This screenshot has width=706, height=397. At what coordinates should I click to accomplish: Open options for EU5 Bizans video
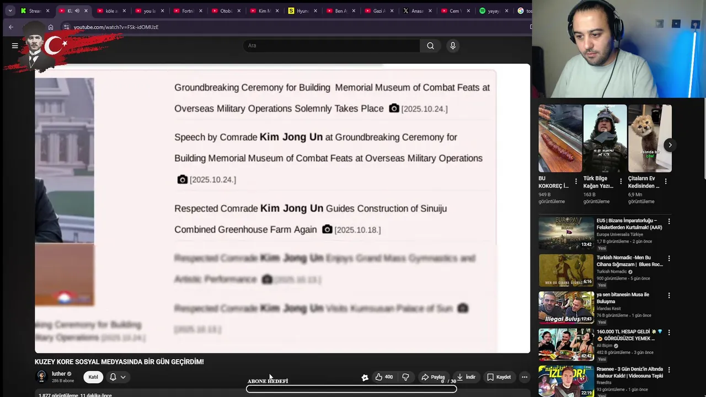click(669, 222)
